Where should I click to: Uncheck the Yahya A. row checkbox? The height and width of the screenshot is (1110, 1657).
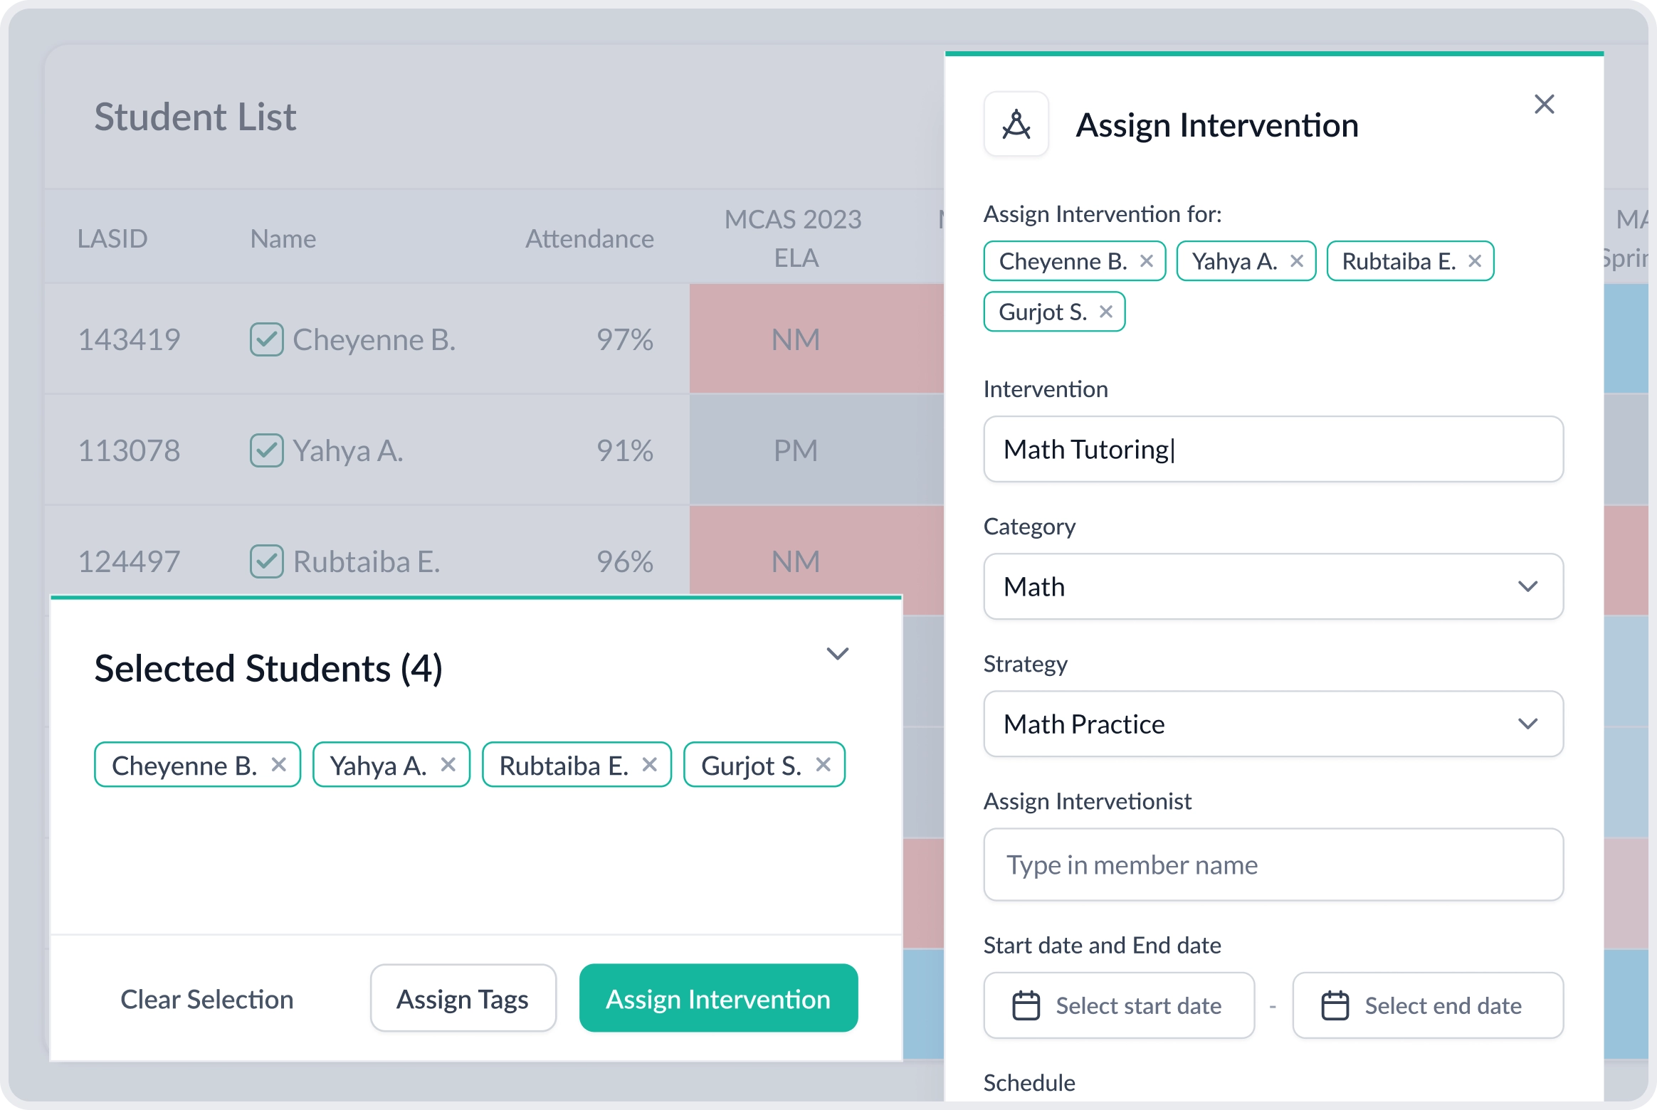pos(267,450)
